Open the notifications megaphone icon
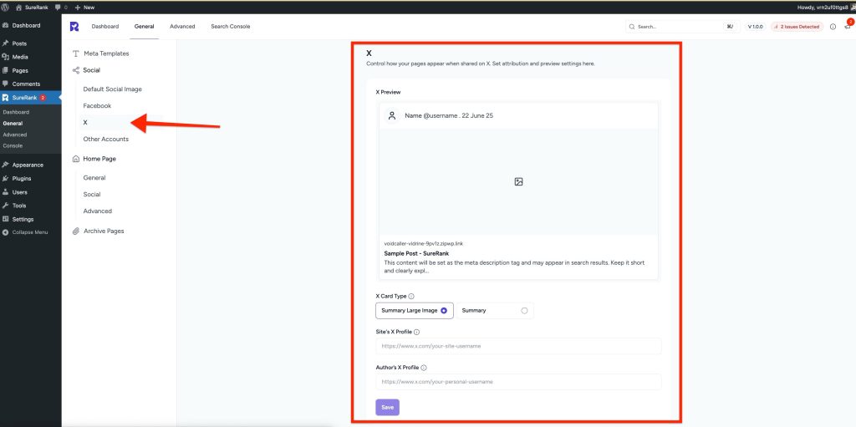This screenshot has width=856, height=427. point(848,25)
